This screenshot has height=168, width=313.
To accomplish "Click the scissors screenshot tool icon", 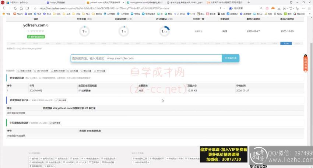I will (284, 8).
